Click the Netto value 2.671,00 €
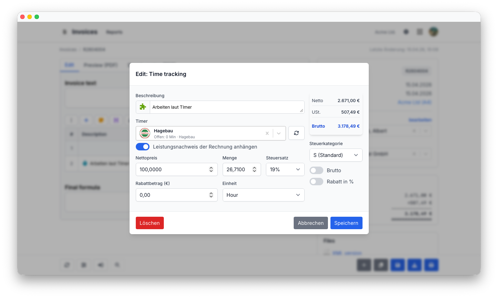The image size is (498, 298). 349,101
